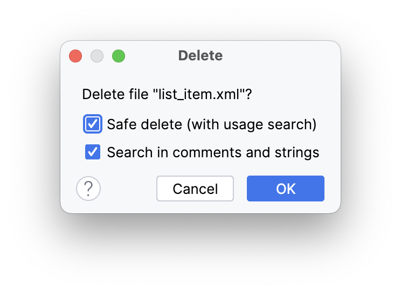Click the green traffic-light button in title bar
401x293 pixels.
[119, 56]
